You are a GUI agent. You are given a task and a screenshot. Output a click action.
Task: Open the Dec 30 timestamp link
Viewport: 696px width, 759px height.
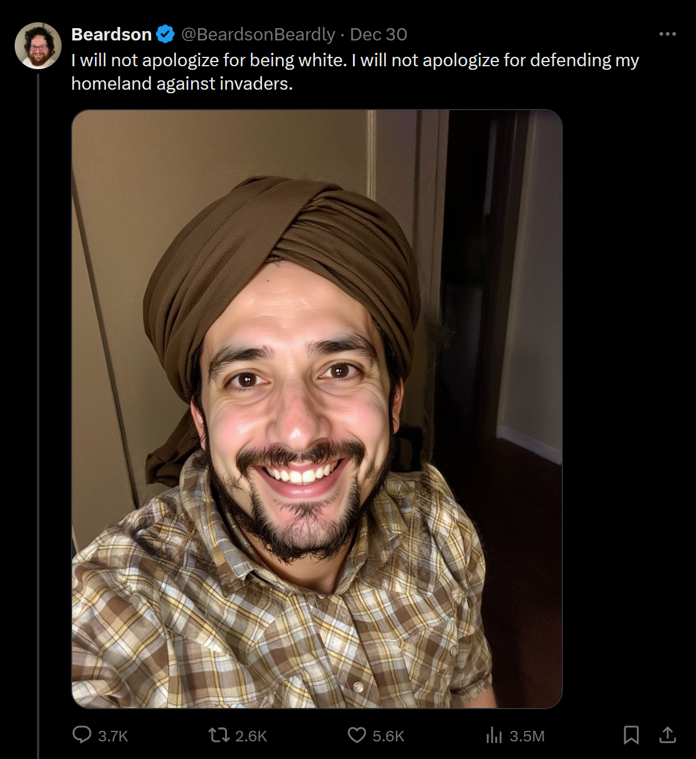[378, 35]
